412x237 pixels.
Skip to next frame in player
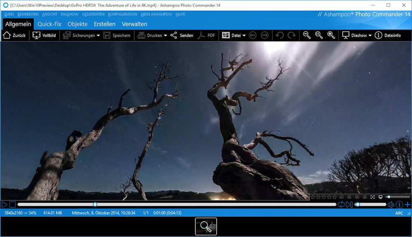click(349, 204)
